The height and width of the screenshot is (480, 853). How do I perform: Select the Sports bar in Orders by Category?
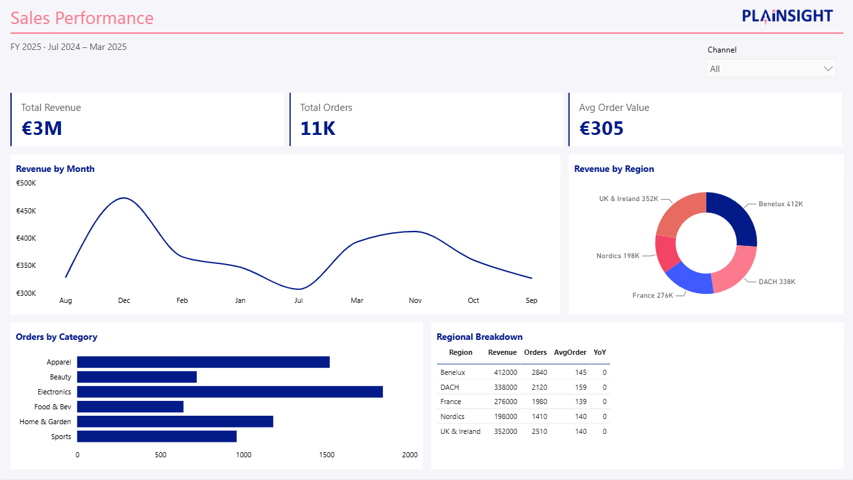point(156,437)
